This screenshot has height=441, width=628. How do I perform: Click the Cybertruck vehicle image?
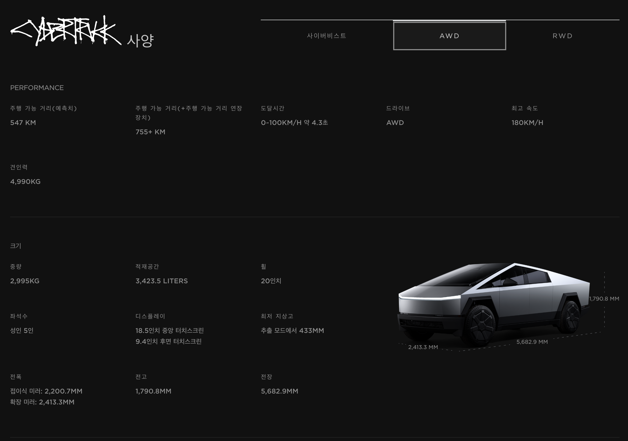click(x=493, y=305)
